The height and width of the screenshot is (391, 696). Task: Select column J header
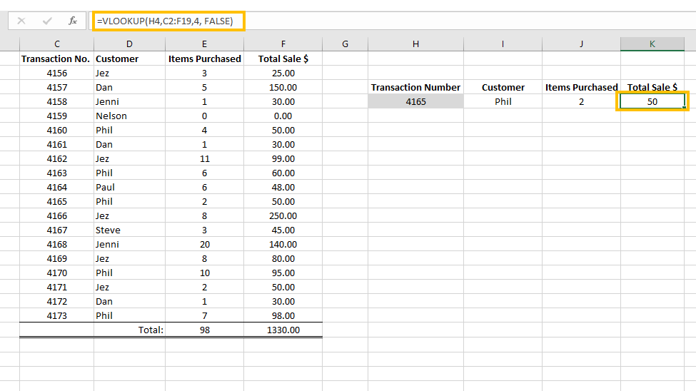[x=581, y=44]
